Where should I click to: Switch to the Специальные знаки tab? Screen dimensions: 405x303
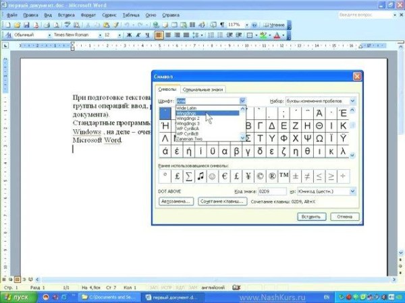[x=203, y=89]
